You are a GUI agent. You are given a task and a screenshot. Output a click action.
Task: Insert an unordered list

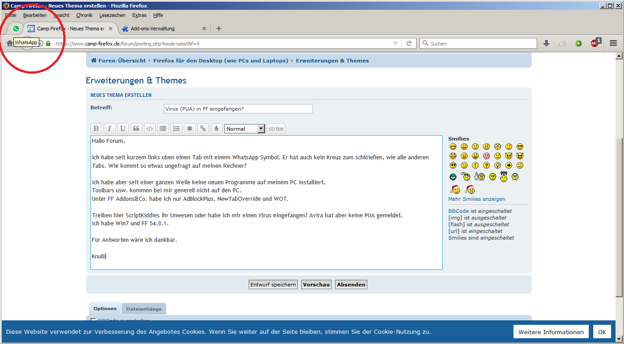(x=163, y=128)
